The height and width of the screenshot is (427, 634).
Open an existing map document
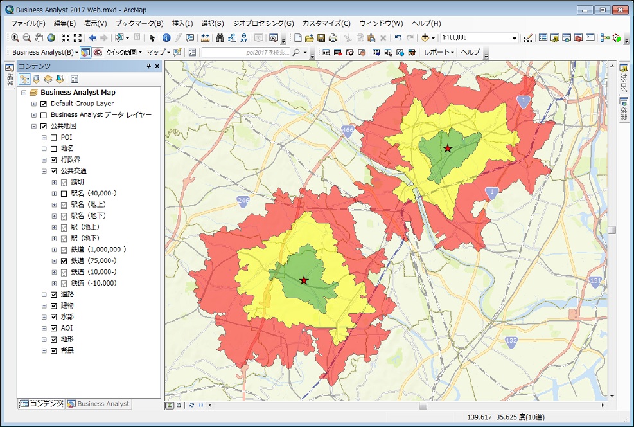pos(310,38)
